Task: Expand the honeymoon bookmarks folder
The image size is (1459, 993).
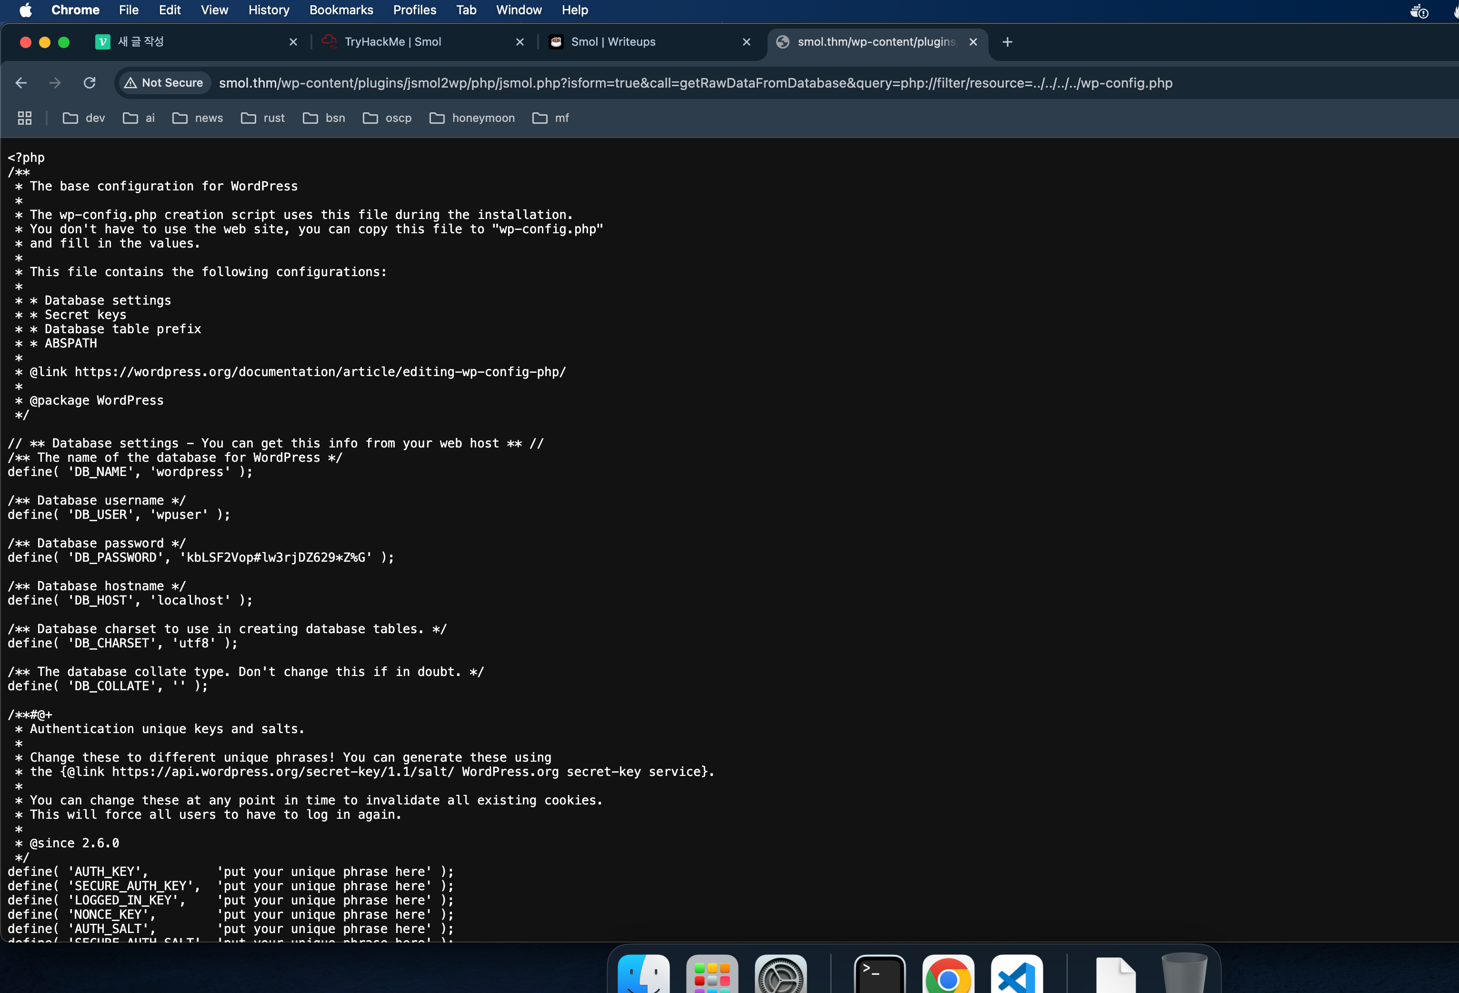Action: tap(472, 118)
